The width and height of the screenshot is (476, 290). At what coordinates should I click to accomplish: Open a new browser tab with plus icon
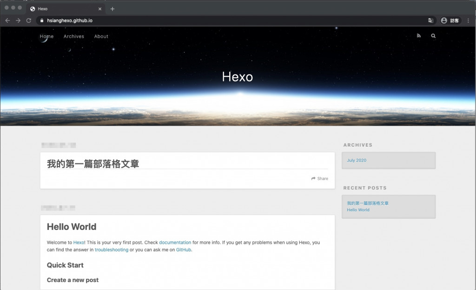112,9
